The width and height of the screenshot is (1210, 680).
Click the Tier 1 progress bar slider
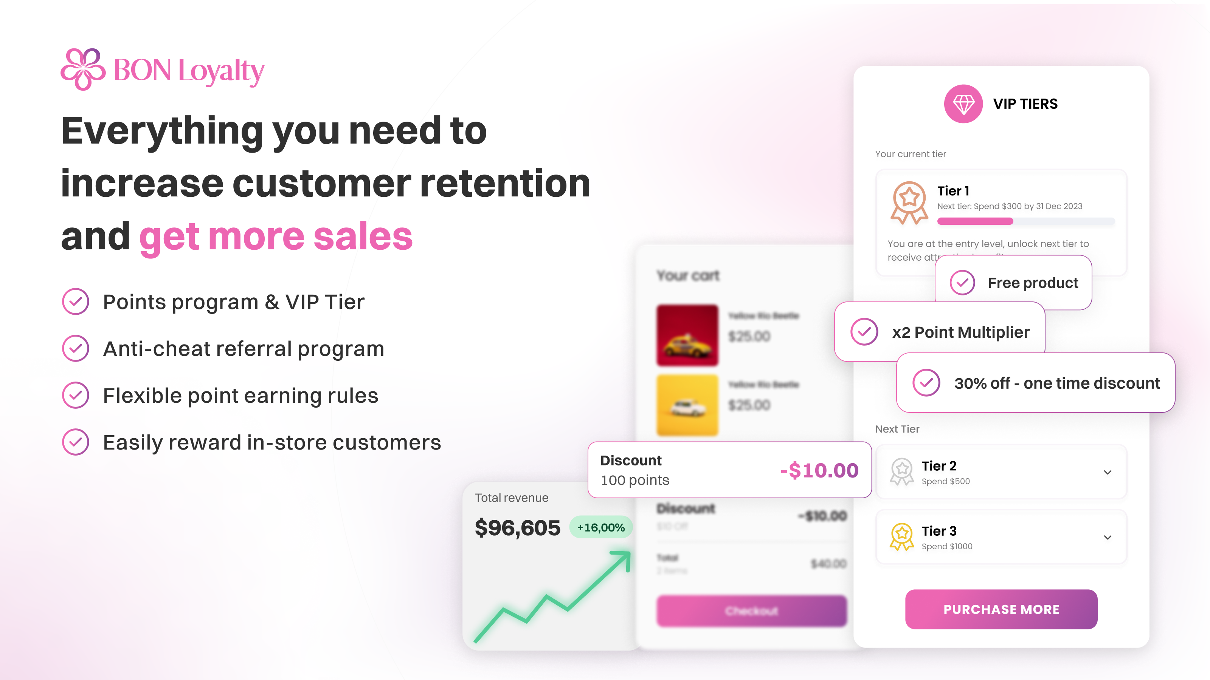pos(1011,219)
